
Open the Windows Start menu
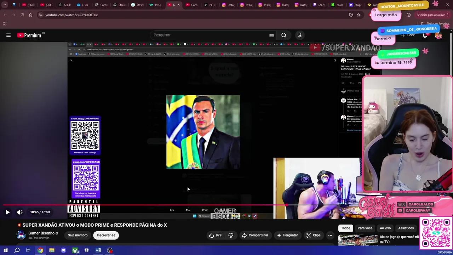pos(5,250)
